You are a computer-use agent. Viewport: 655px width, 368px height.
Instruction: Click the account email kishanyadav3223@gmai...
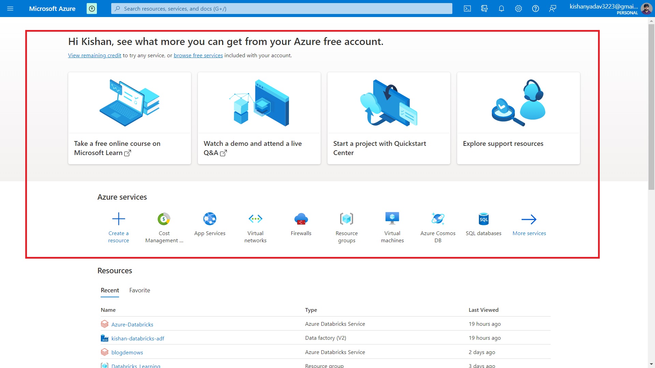(603, 6)
